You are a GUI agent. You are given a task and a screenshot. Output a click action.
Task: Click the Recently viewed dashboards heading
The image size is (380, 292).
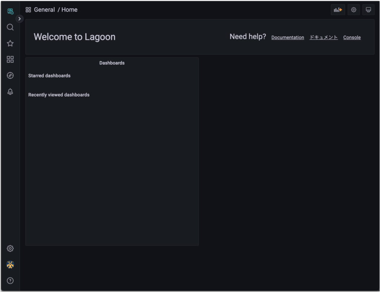click(x=59, y=95)
